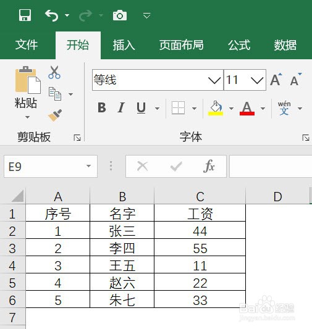The width and height of the screenshot is (312, 329).
Task: Click the Select All corner triangle
Action: [x=18, y=196]
